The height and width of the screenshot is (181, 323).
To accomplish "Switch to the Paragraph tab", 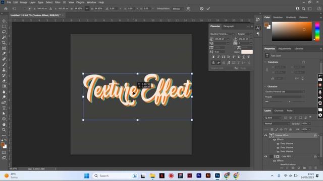I will 229,26.
